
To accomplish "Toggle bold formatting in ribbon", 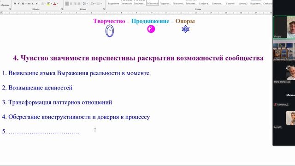I will click(x=15, y=4).
